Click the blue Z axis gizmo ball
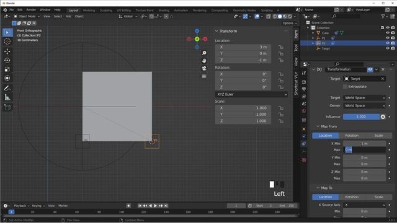397x223 pixels. pos(197,31)
